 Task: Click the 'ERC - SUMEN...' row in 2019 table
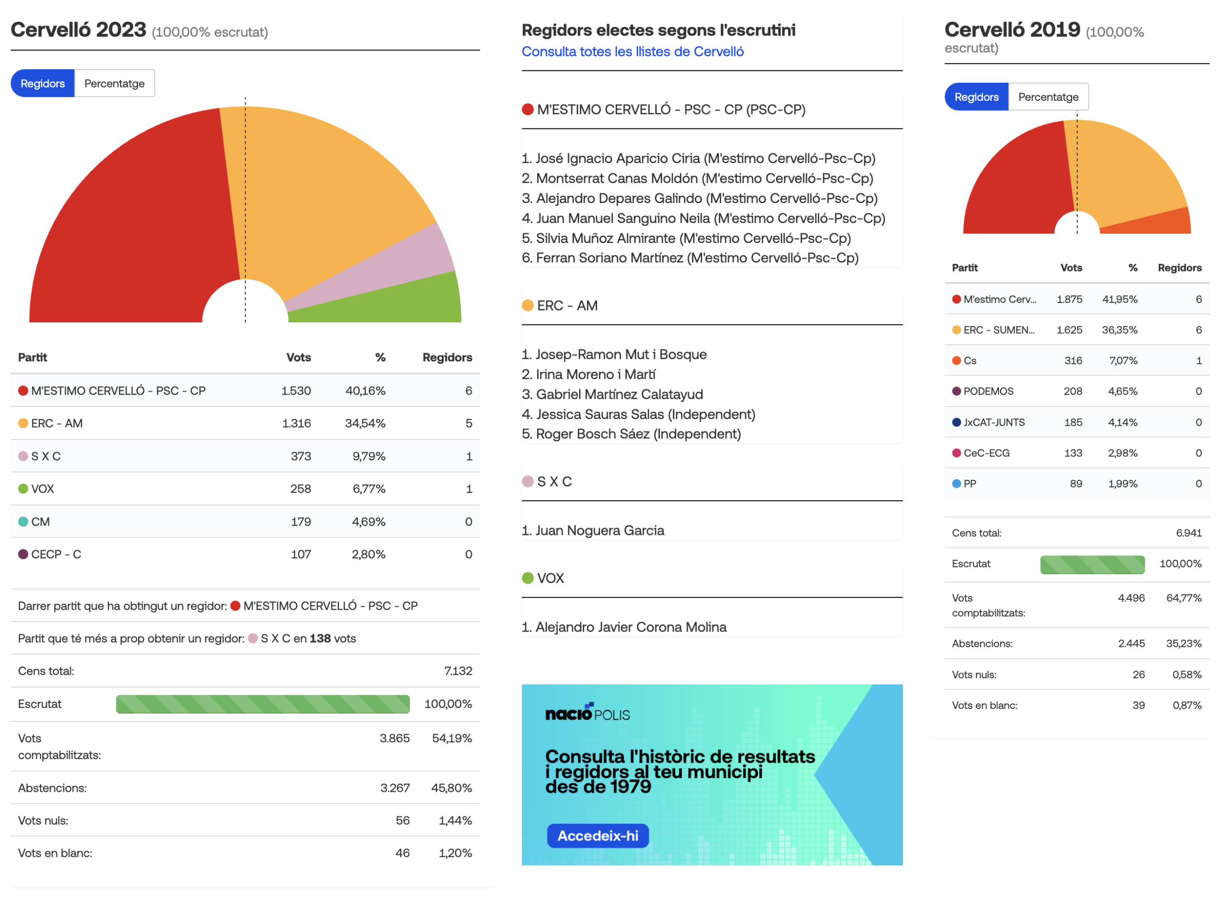1077,330
